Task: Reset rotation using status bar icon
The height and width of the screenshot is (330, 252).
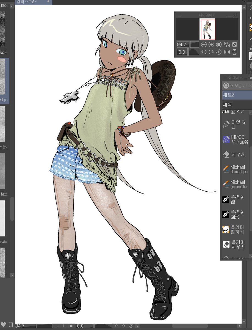Action: pos(131,326)
